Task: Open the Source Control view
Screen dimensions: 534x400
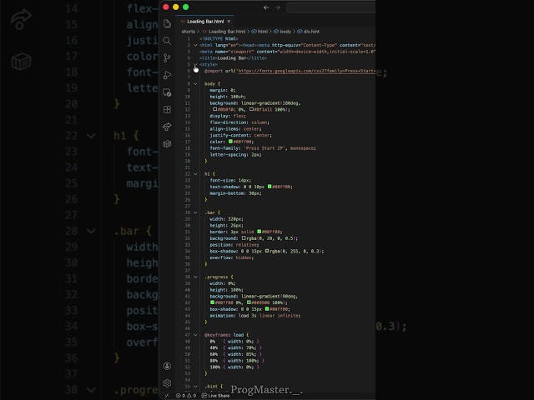Action: [167, 57]
